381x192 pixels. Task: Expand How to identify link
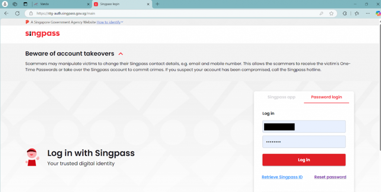[110, 22]
